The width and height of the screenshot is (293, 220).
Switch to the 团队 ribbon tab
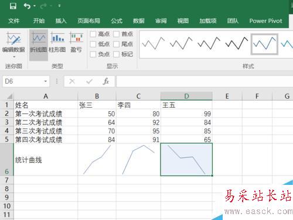pyautogui.click(x=233, y=20)
